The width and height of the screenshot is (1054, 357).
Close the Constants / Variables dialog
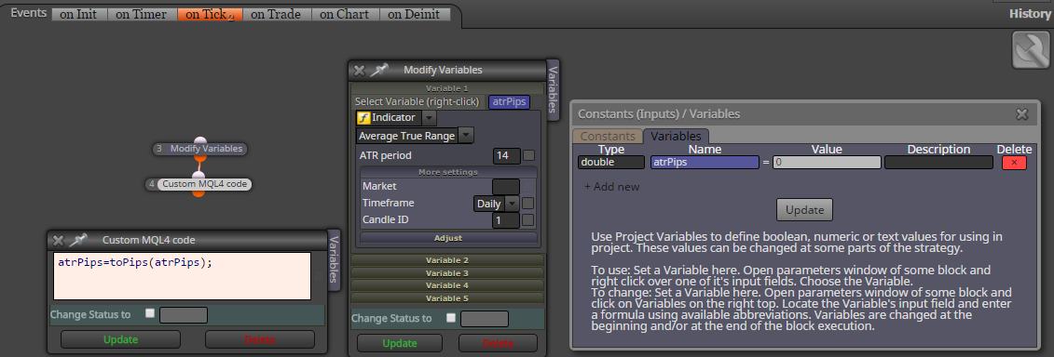[1021, 114]
